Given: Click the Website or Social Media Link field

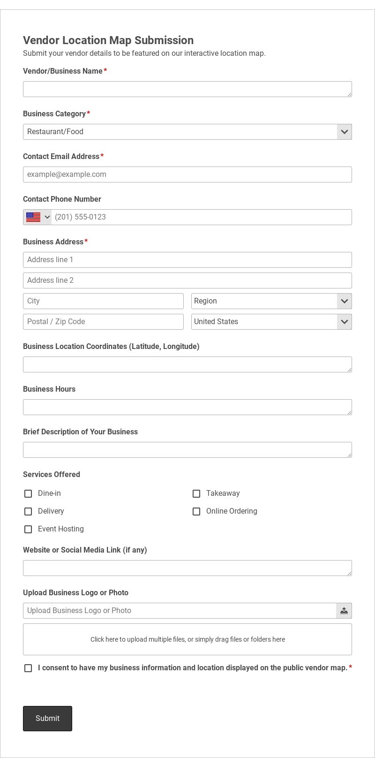Looking at the screenshot, I should (187, 568).
